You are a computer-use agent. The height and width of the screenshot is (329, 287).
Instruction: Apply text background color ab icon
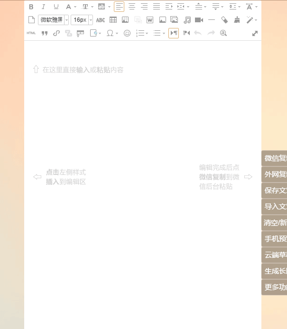(102, 7)
